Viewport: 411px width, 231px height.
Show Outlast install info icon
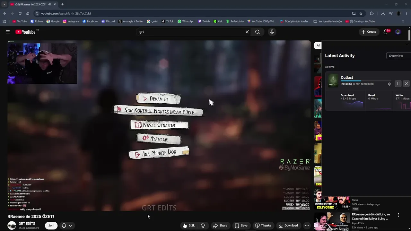click(x=389, y=84)
